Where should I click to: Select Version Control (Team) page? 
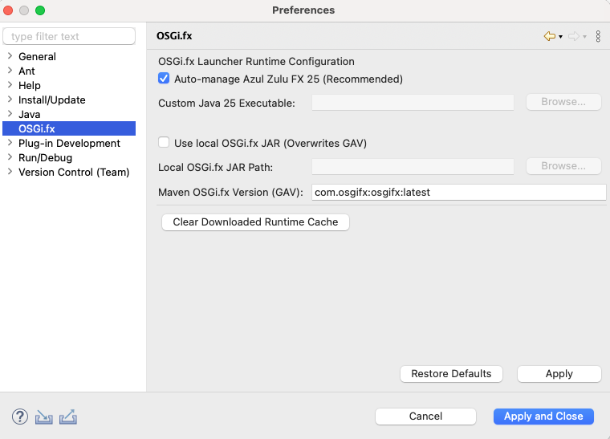[74, 172]
